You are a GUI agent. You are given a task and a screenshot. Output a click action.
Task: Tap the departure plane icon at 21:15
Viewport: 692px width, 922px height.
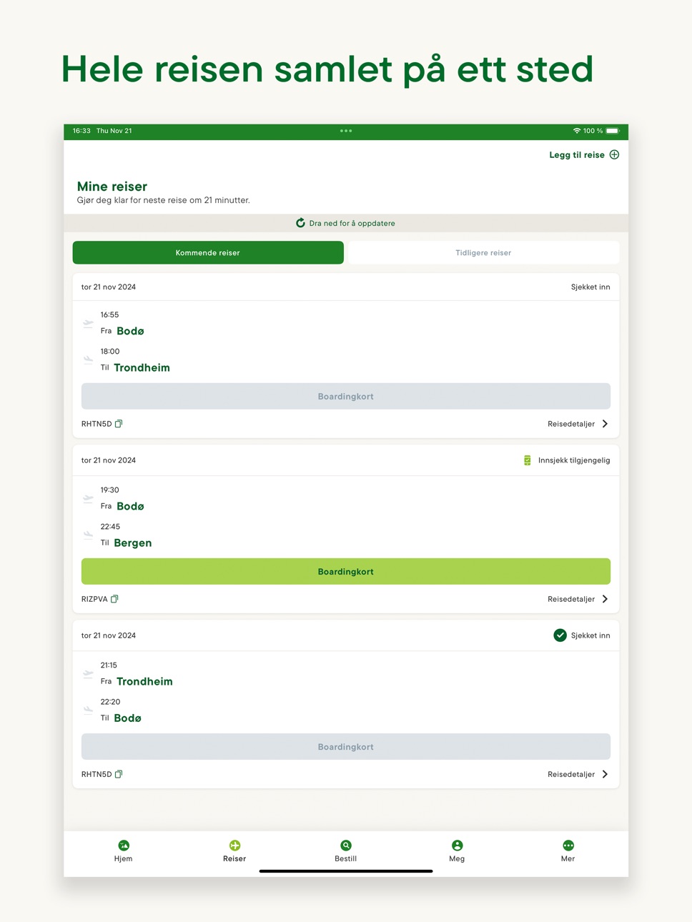pyautogui.click(x=88, y=674)
